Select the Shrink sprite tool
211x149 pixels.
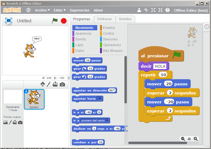(x=160, y=10)
